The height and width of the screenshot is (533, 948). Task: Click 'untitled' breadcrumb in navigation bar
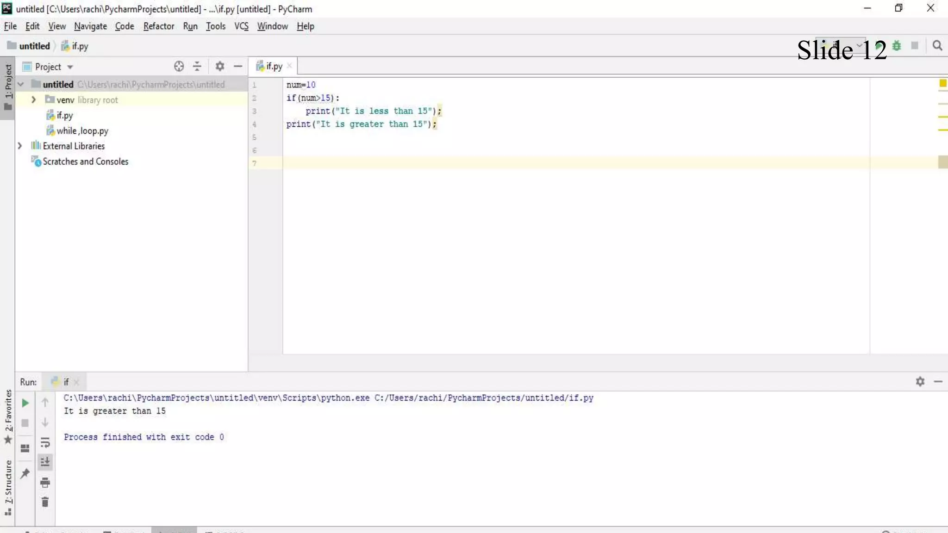(x=29, y=46)
